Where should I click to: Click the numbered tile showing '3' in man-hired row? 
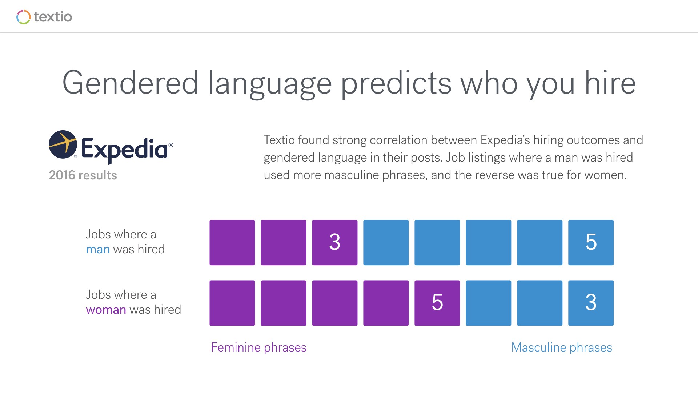click(x=334, y=242)
